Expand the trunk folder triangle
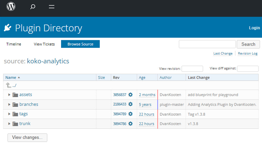The height and width of the screenshot is (147, 262). coord(9,124)
